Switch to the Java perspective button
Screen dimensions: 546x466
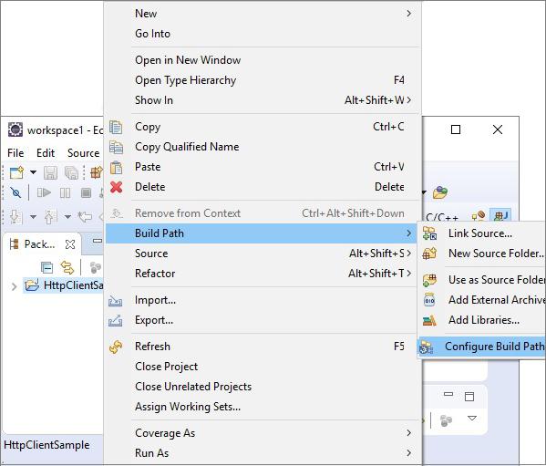click(x=500, y=216)
